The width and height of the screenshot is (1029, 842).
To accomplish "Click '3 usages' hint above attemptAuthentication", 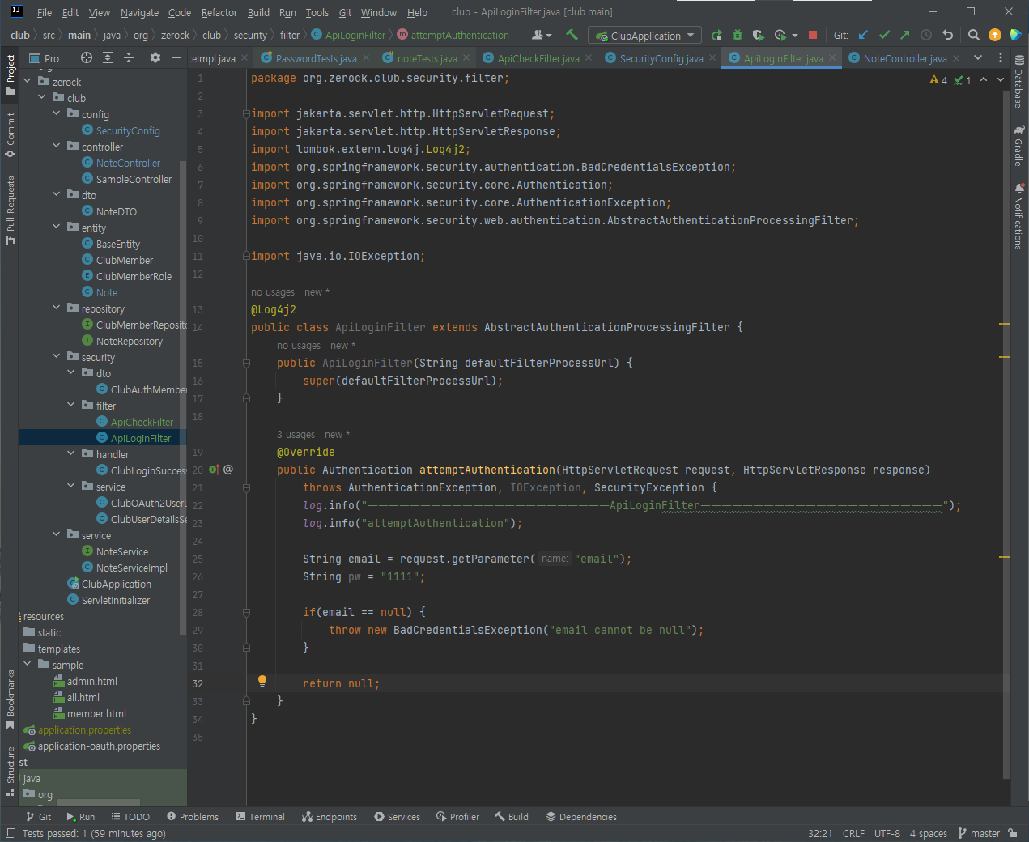I will click(x=296, y=435).
